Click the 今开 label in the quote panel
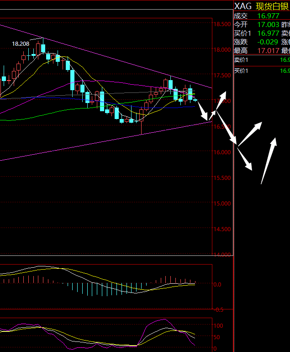The height and width of the screenshot is (352, 290). coord(241,24)
